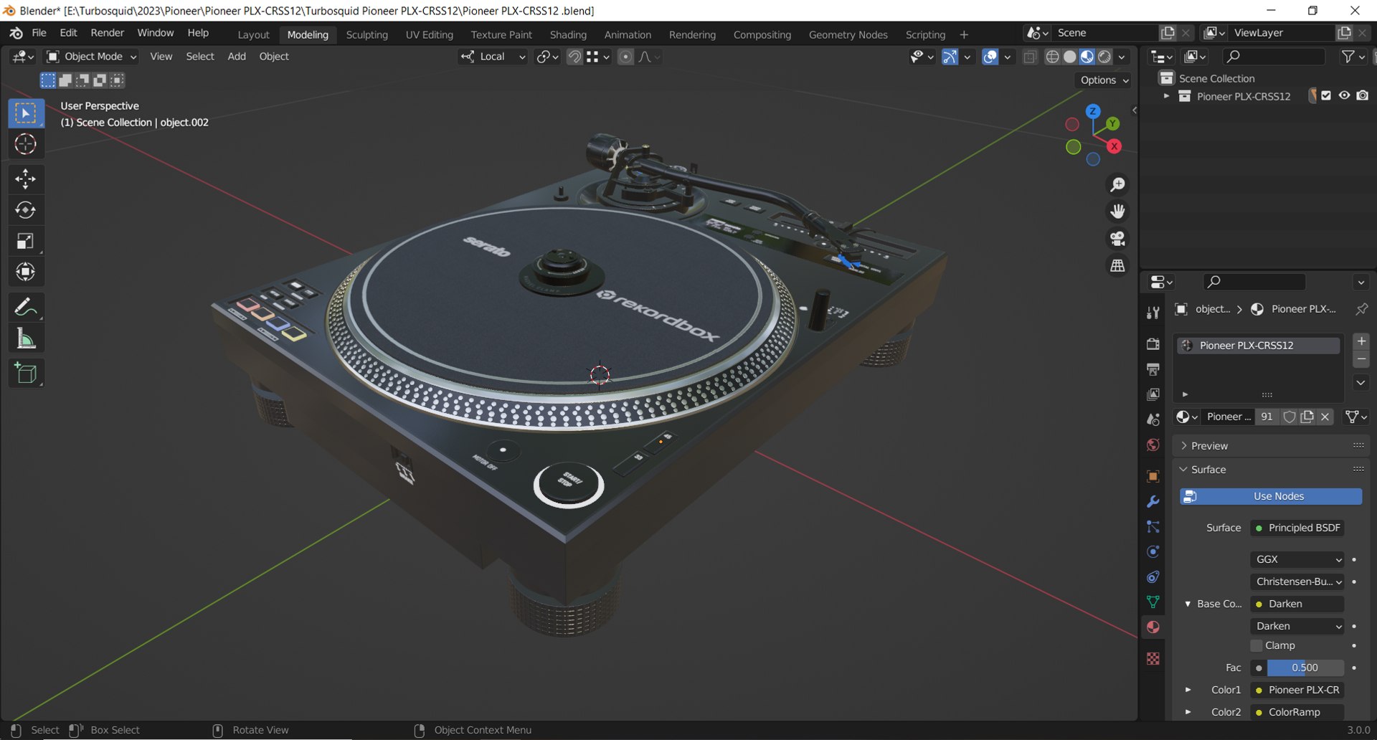Activate the Rotate tool
1377x740 pixels.
click(26, 210)
